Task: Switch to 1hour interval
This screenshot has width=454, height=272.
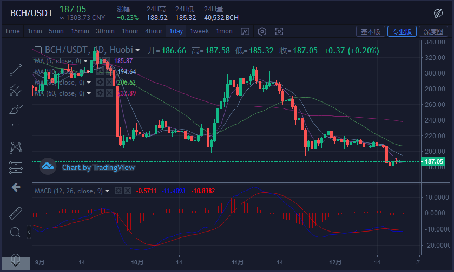Action: point(130,31)
